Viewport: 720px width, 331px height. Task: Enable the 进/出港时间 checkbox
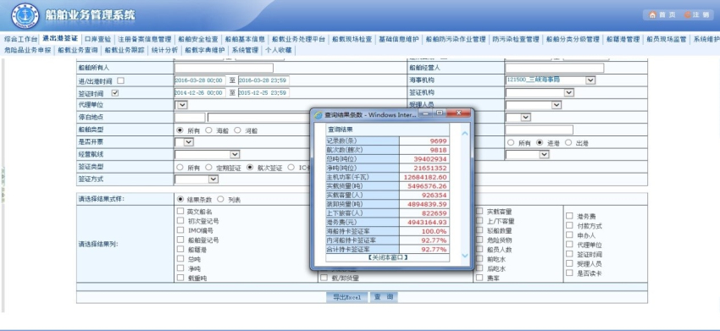[x=120, y=80]
